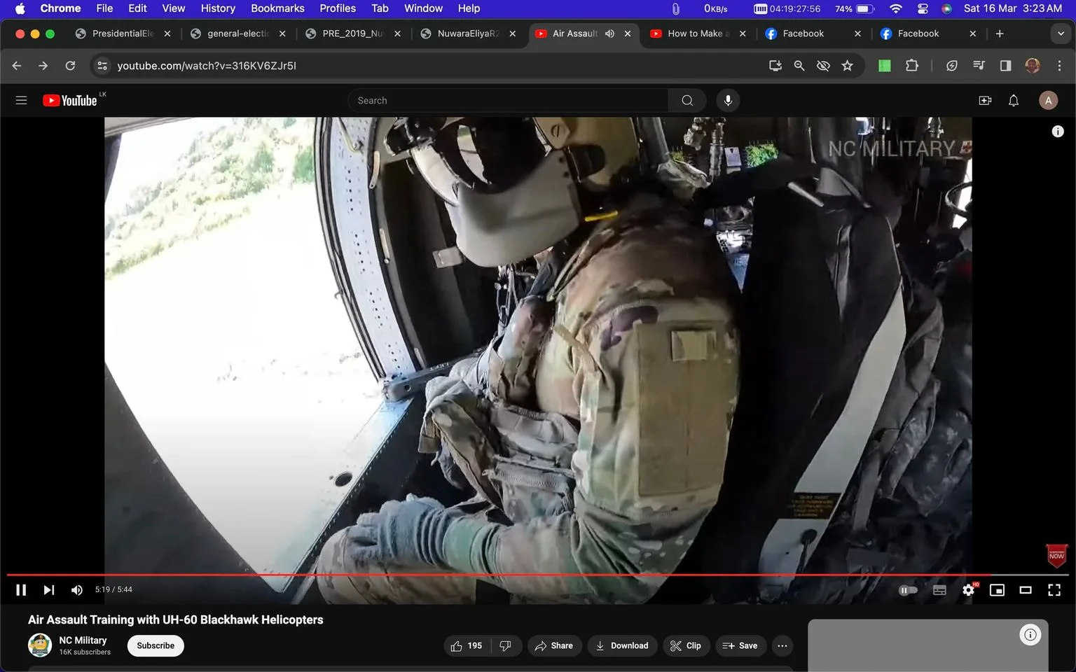
Task: Open info icon on side panel
Action: [x=1030, y=635]
